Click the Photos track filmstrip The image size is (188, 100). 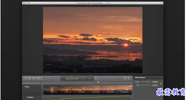point(88,90)
